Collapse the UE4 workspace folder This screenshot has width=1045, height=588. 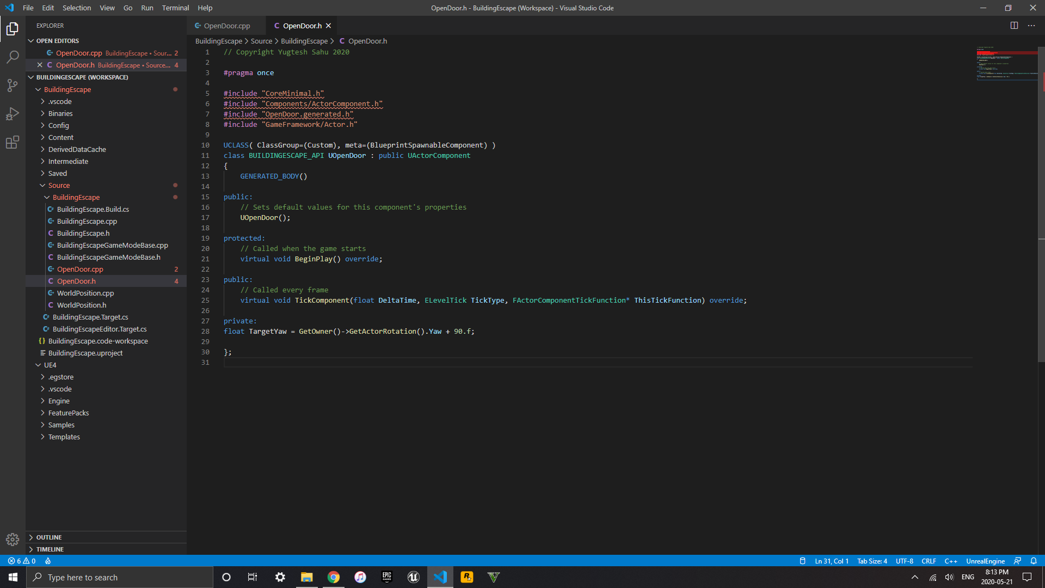[x=49, y=365]
